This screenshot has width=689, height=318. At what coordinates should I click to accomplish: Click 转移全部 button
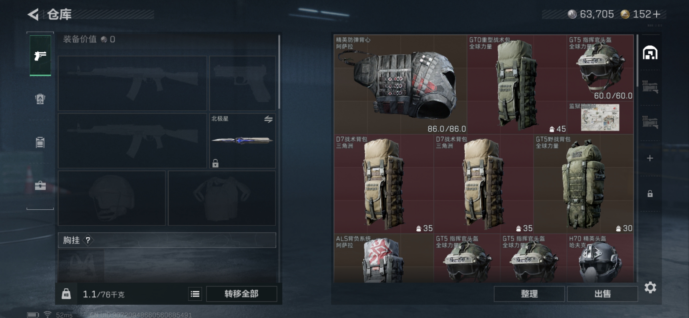pyautogui.click(x=241, y=294)
